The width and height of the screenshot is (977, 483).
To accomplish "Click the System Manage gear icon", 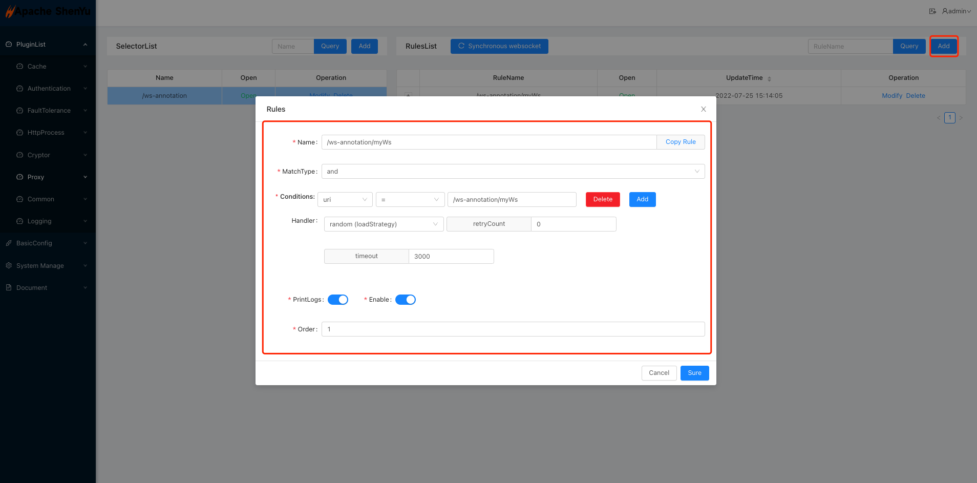I will point(9,266).
